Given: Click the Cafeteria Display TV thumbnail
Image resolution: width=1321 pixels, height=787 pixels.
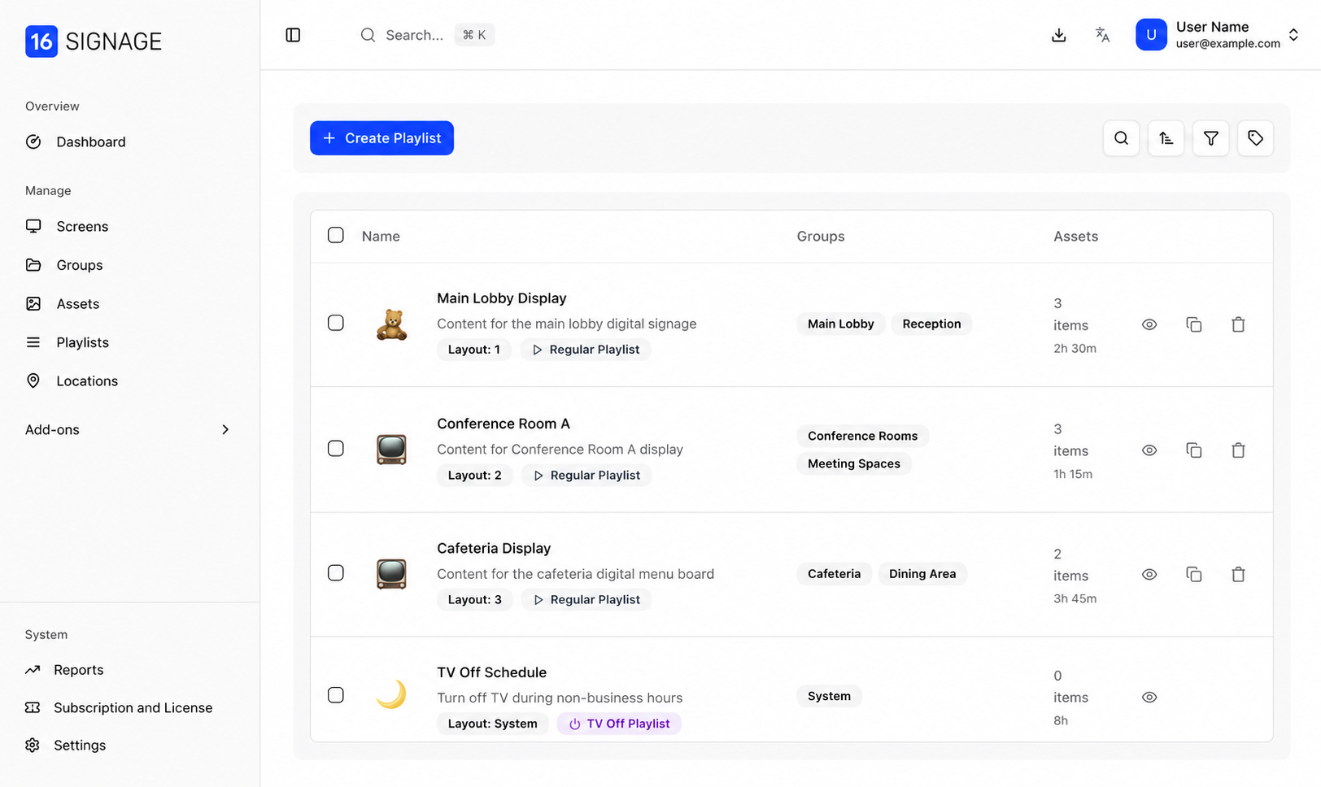Looking at the screenshot, I should 391,574.
